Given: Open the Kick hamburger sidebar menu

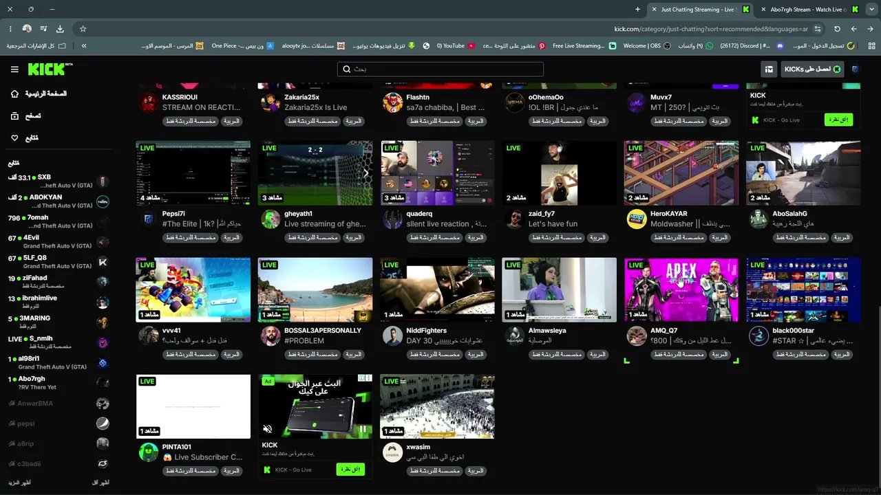Looking at the screenshot, I should tap(14, 69).
